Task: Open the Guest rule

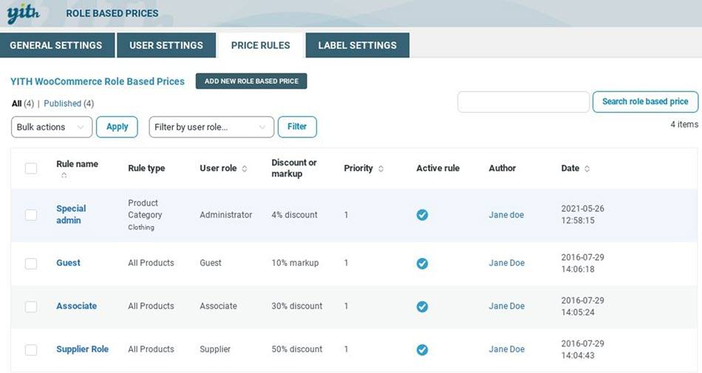Action: click(68, 263)
